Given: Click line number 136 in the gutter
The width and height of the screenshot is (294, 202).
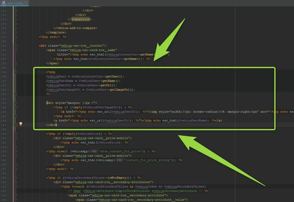Looking at the screenshot, I should click(3, 77).
